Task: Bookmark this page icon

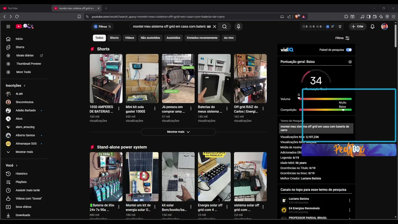Action: point(79,16)
